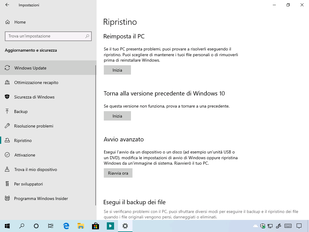
Task: Click the Windows Security tray icon
Action: 263,226
